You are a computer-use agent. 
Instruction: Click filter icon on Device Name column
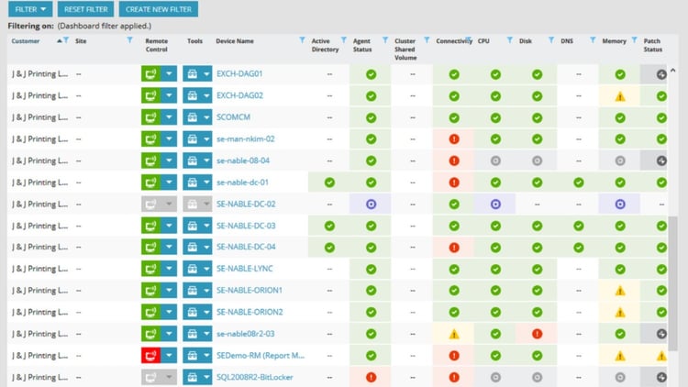tap(302, 40)
